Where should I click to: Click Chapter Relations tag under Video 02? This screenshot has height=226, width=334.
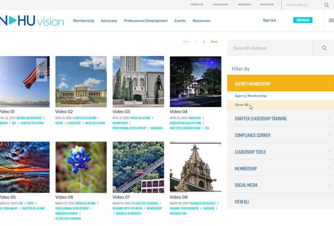(85, 118)
